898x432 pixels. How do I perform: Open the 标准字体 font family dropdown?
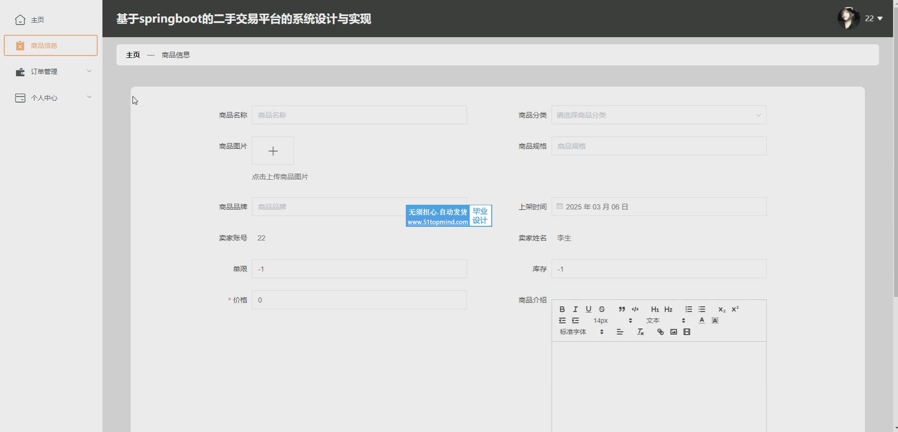(x=581, y=332)
